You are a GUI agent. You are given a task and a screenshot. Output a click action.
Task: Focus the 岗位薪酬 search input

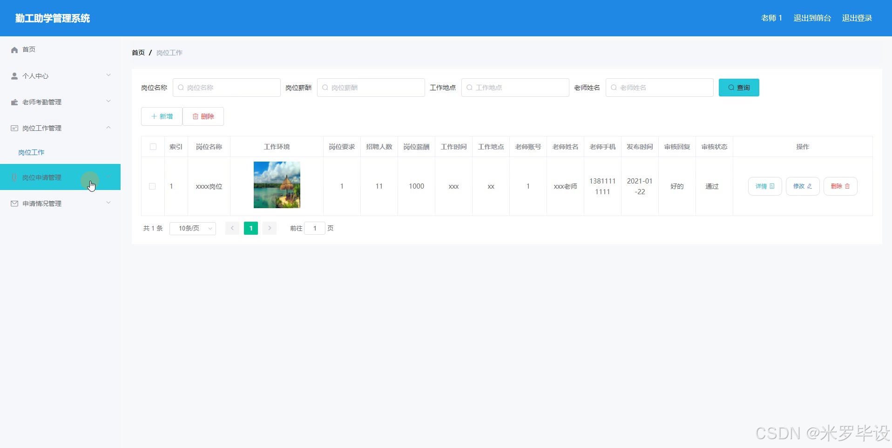point(371,88)
